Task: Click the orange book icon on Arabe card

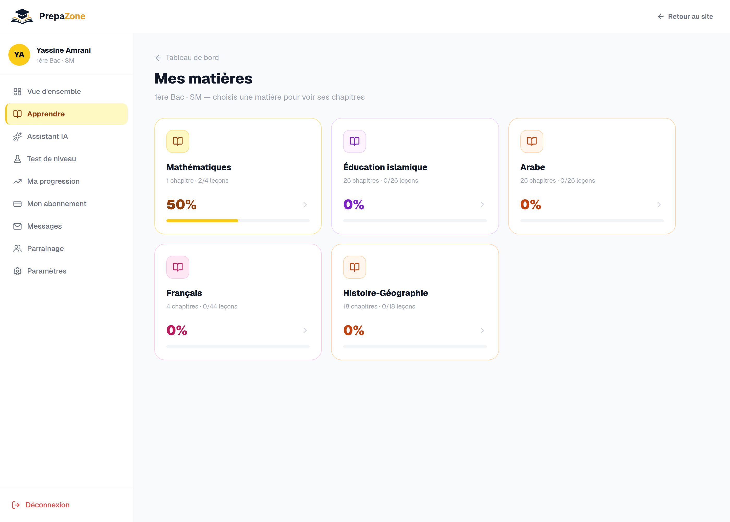Action: (532, 141)
